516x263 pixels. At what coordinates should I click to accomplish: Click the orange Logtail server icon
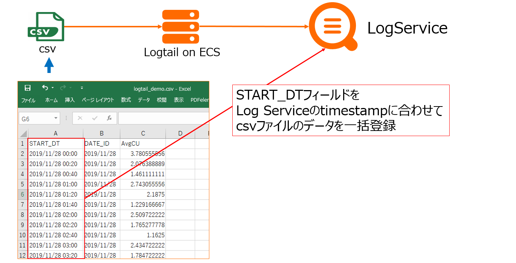[181, 26]
